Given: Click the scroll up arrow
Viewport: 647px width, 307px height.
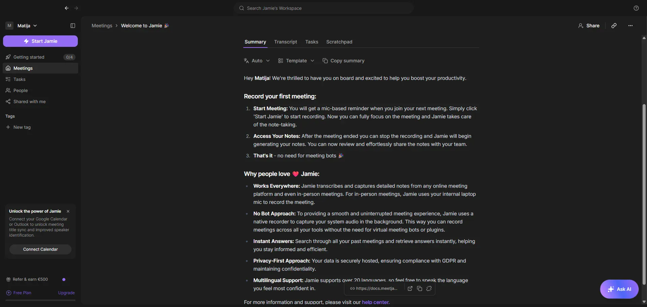Looking at the screenshot, I should click(x=644, y=38).
